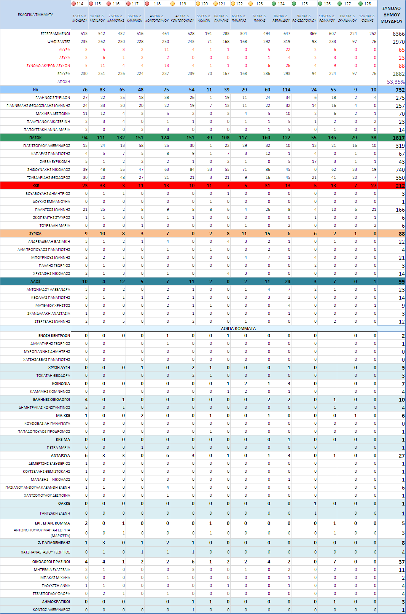
Task: Select the ΔΗΜΟΚΡΑΤΙΚΟΙ row label
Action: tap(56, 601)
